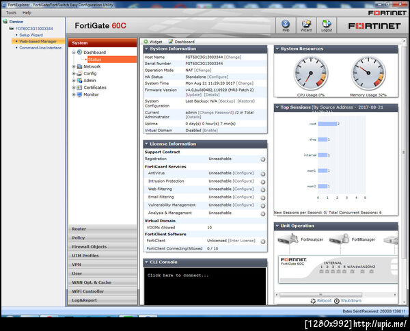Open Setup Wizard in device tree
Screen dimensions: 410x331
31,35
